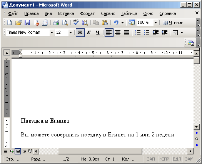Click the Copy icon
This screenshot has height=164, width=202.
pos(96,23)
